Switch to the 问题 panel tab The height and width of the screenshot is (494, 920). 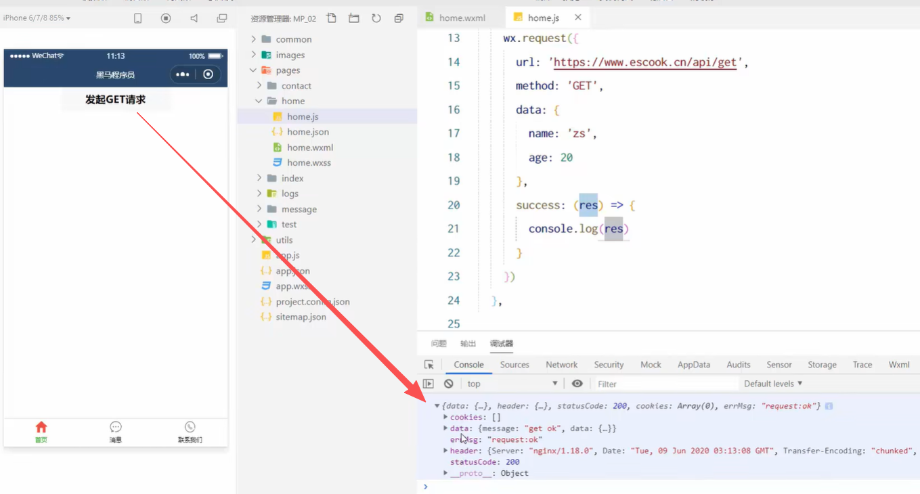click(439, 344)
